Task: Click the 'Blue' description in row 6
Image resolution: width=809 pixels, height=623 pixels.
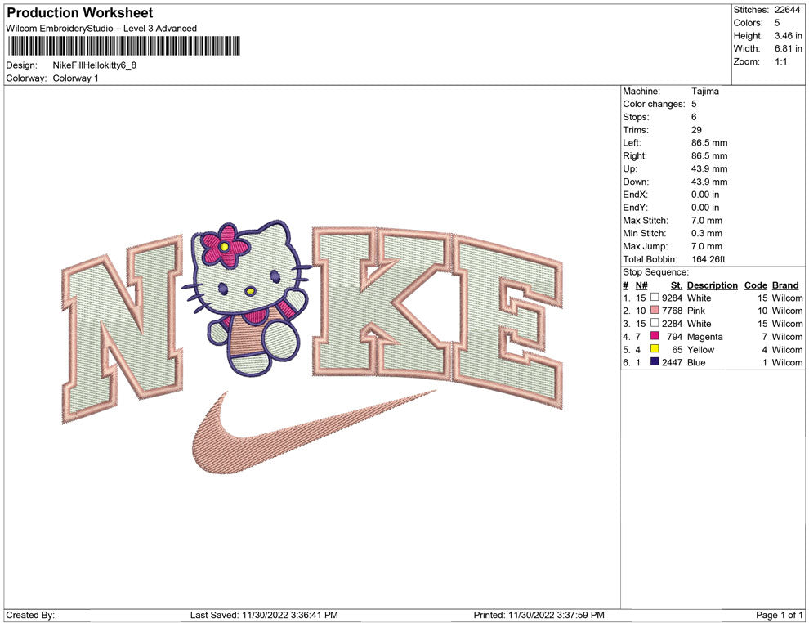Action: click(696, 362)
